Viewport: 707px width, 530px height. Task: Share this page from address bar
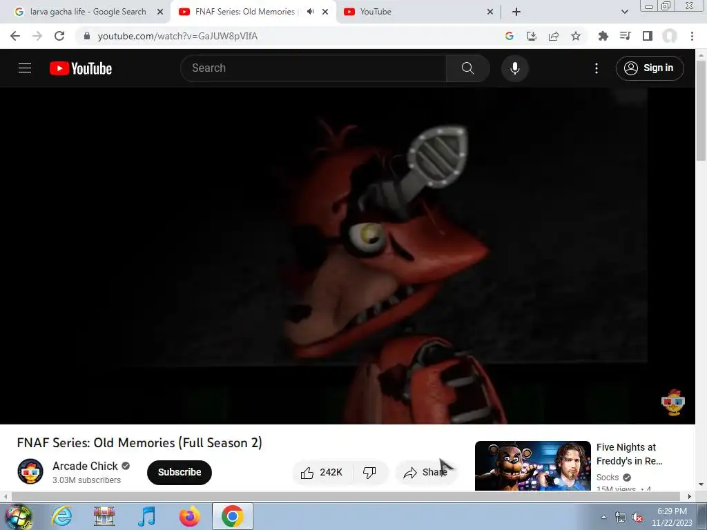(x=554, y=36)
